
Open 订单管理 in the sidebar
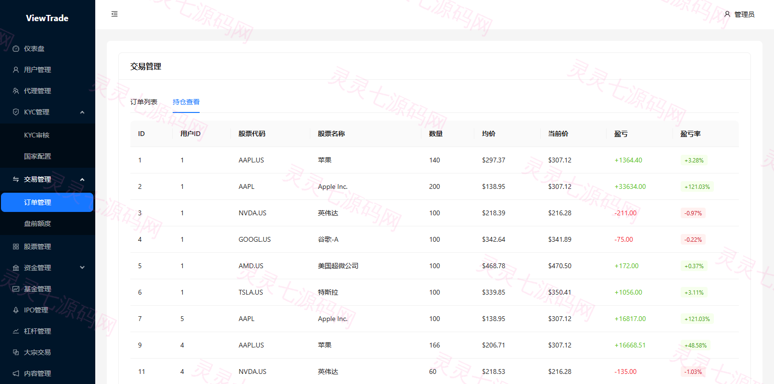tap(47, 202)
